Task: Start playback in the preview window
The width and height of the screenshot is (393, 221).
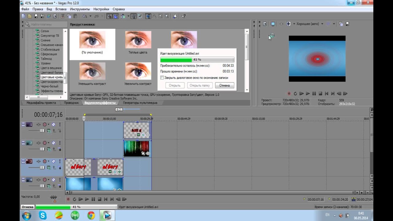Action: pos(308,93)
